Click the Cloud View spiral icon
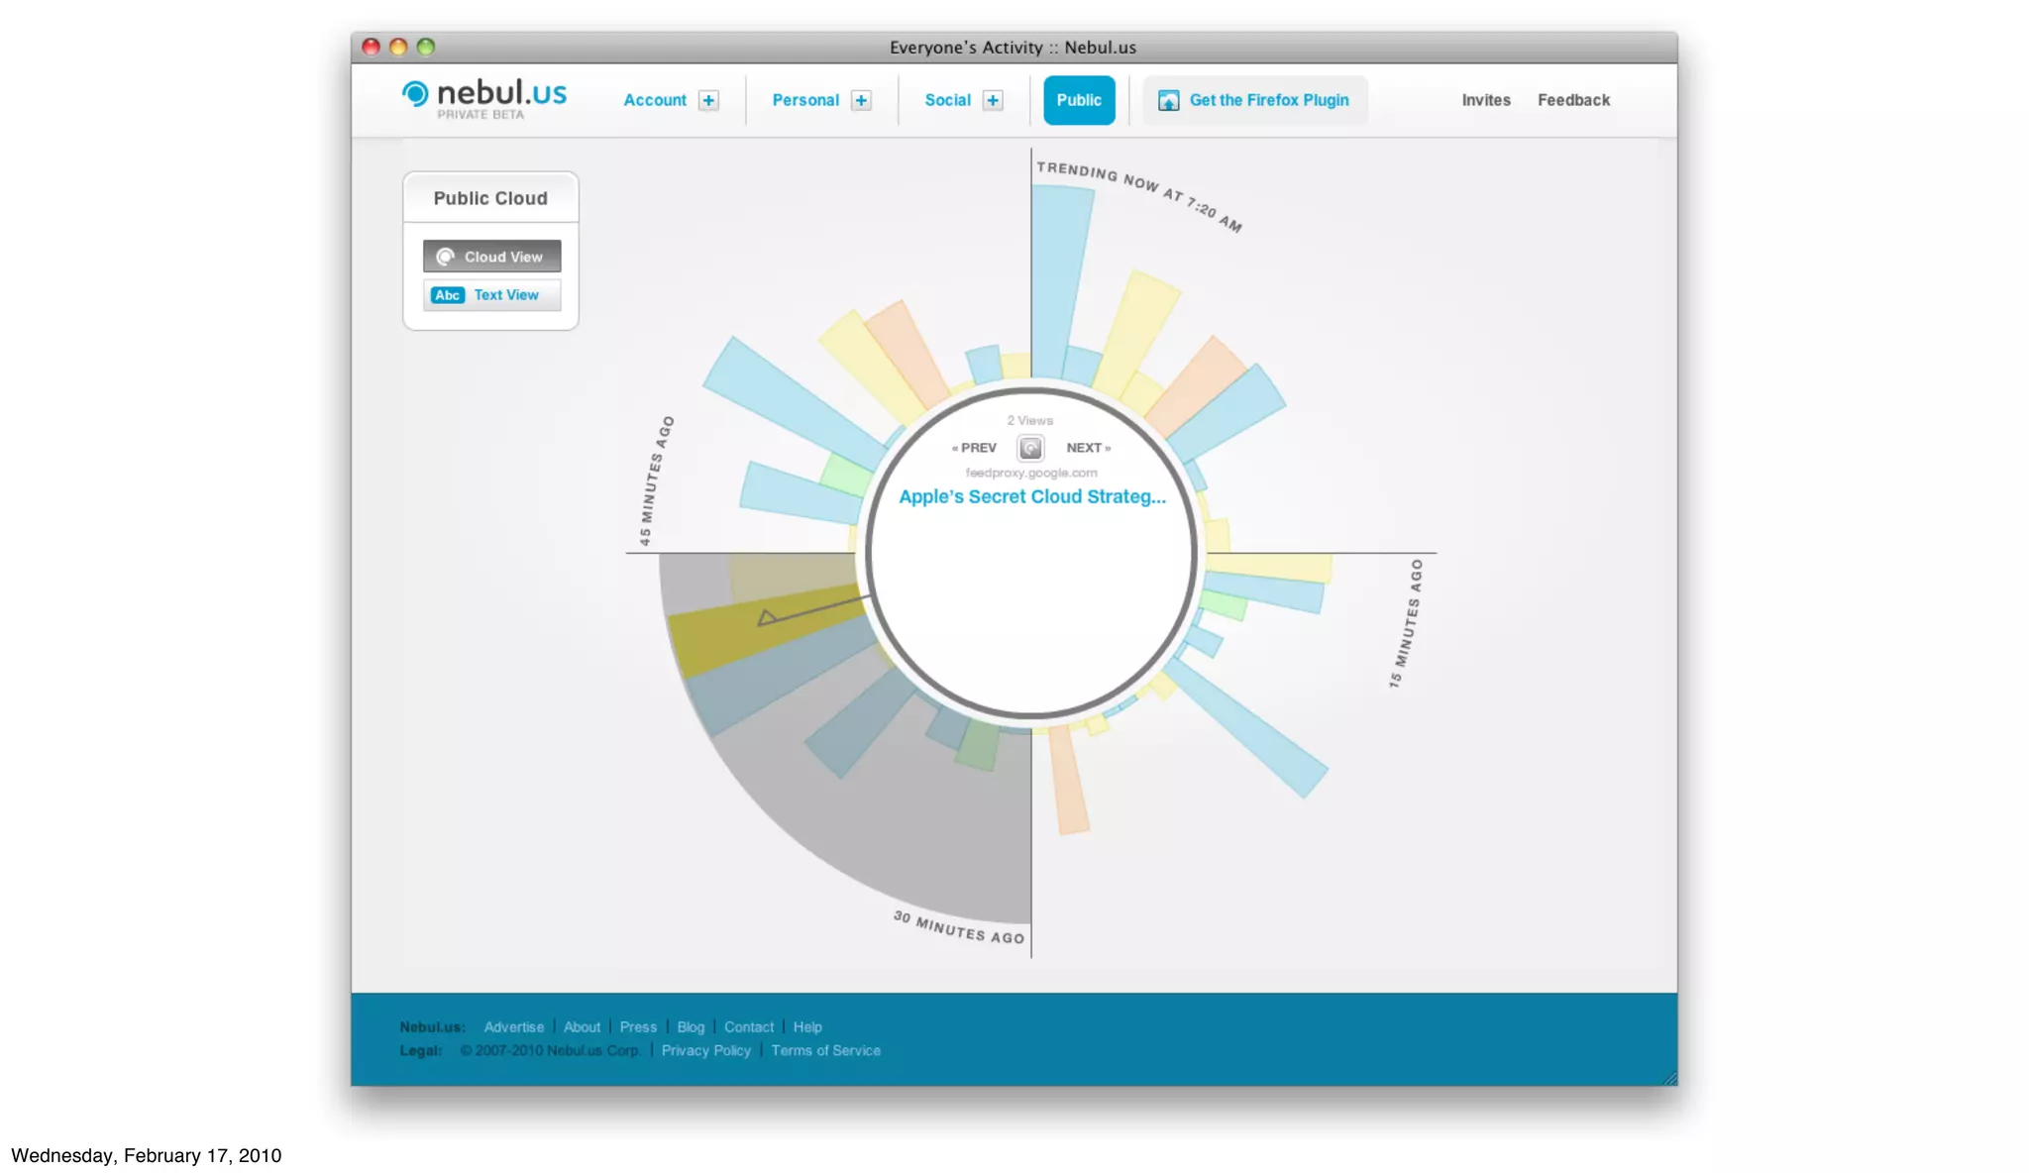 point(446,257)
